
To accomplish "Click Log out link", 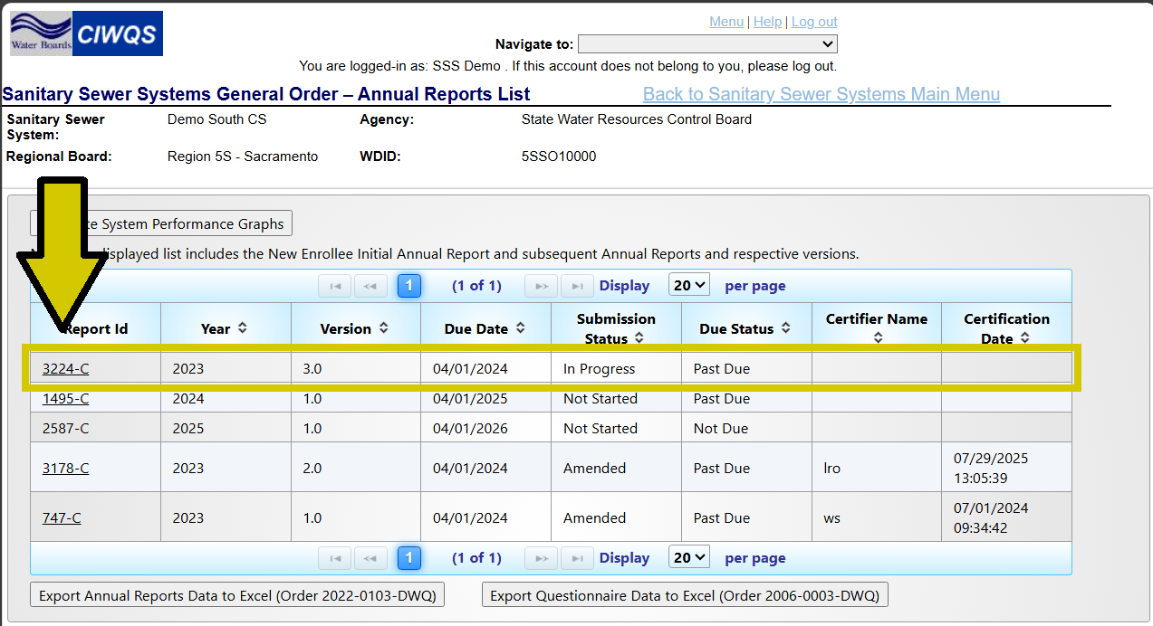I will 814,22.
